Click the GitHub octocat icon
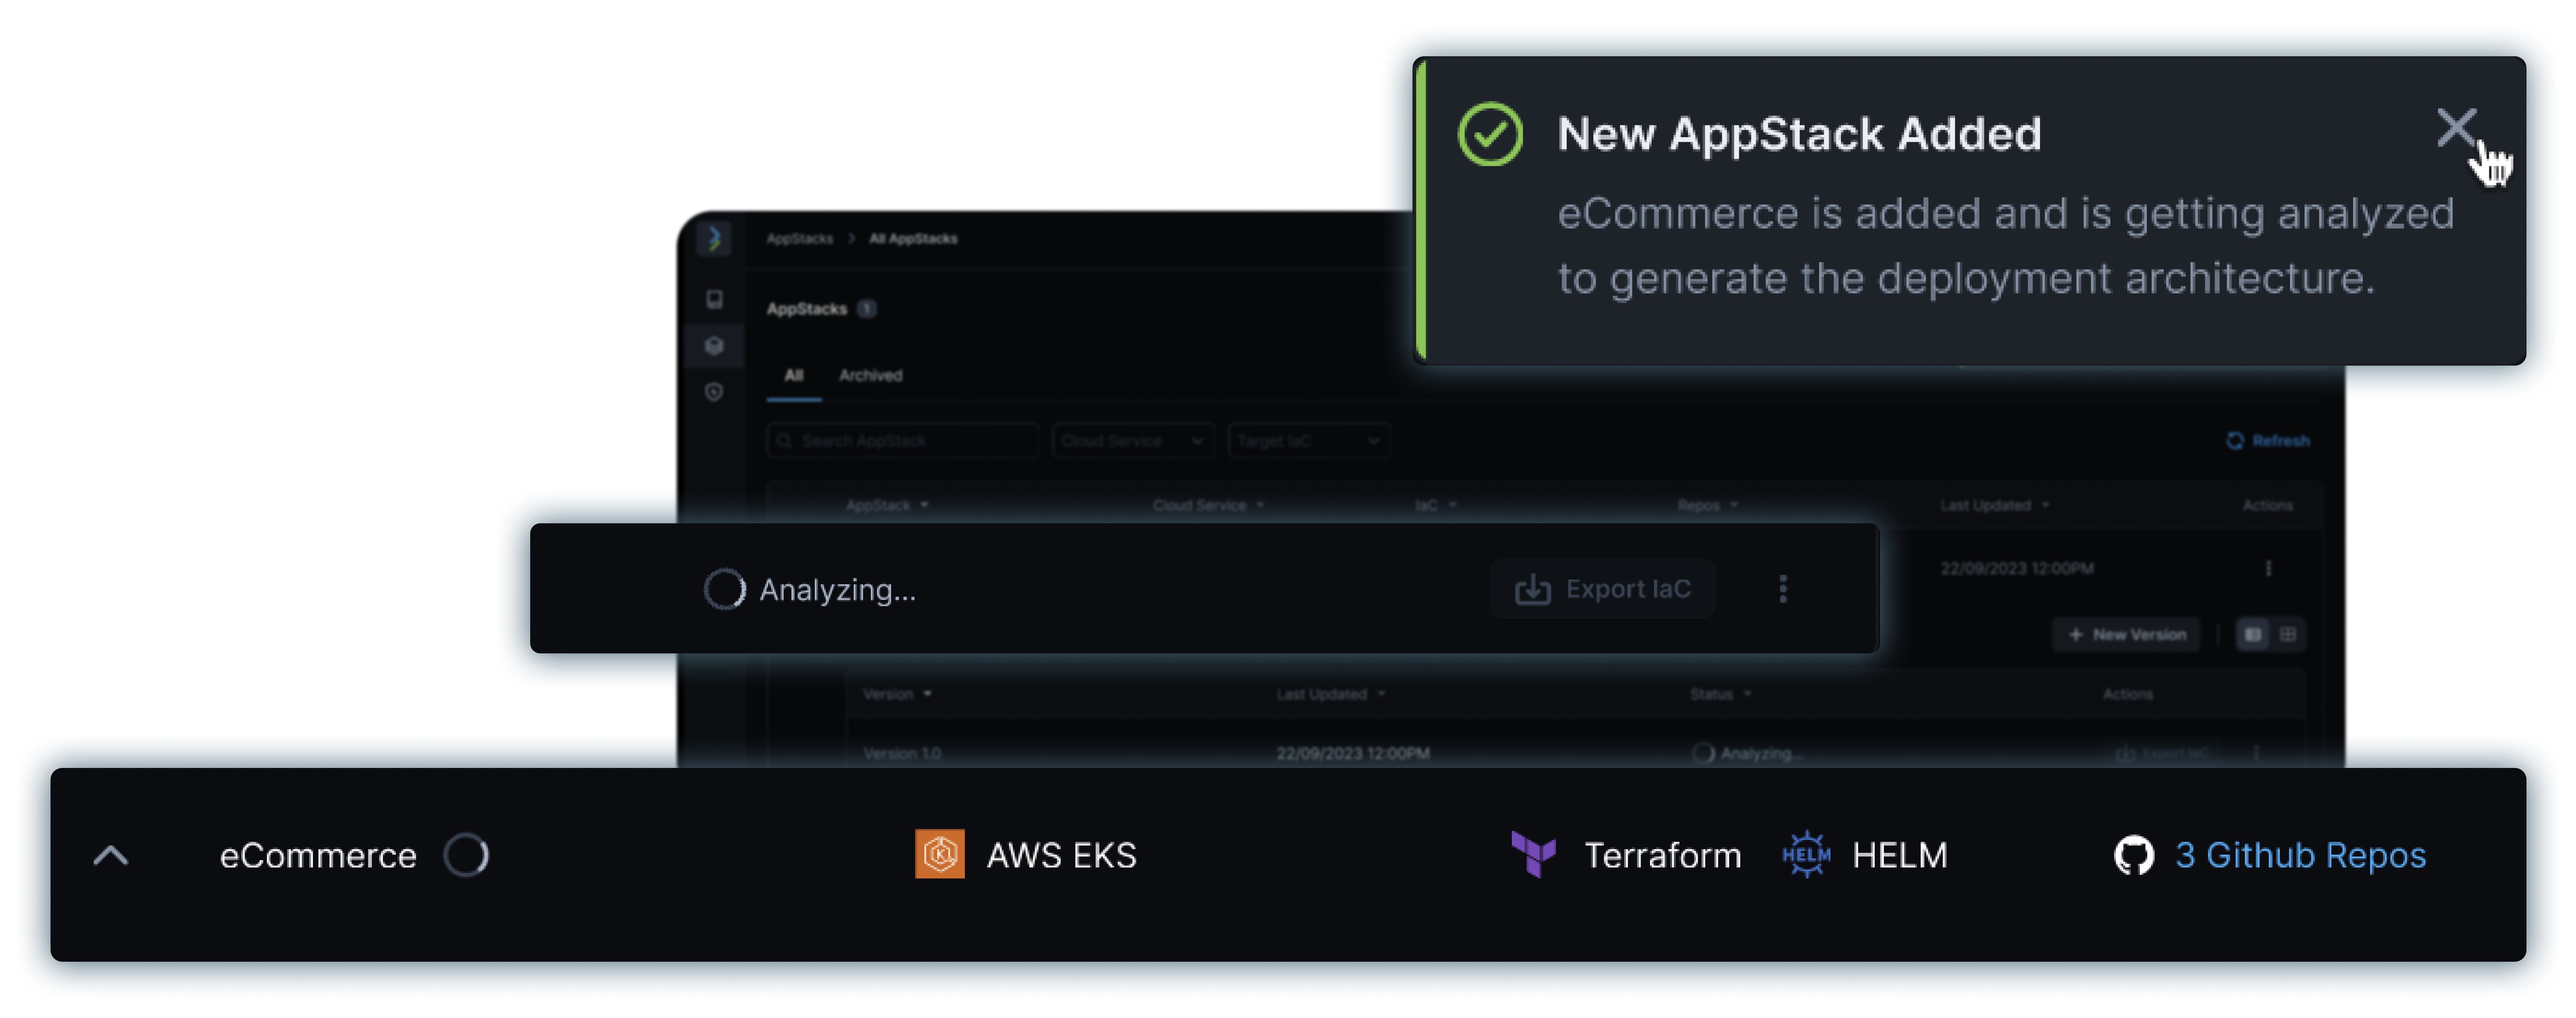Viewport: 2576px width, 1018px height. pyautogui.click(x=2134, y=856)
